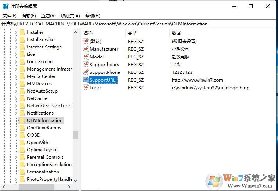Click the string icon beside SupportPhone
This screenshot has height=191, width=278.
click(86, 72)
